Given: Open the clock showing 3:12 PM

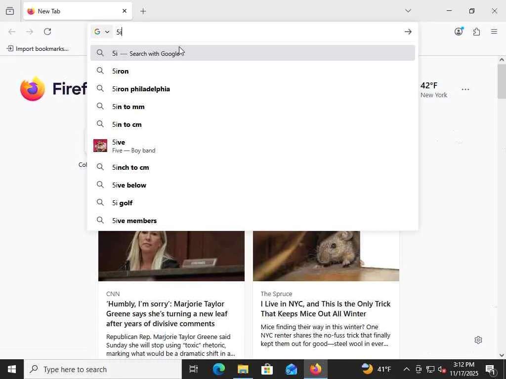Looking at the screenshot, I should coord(464,369).
